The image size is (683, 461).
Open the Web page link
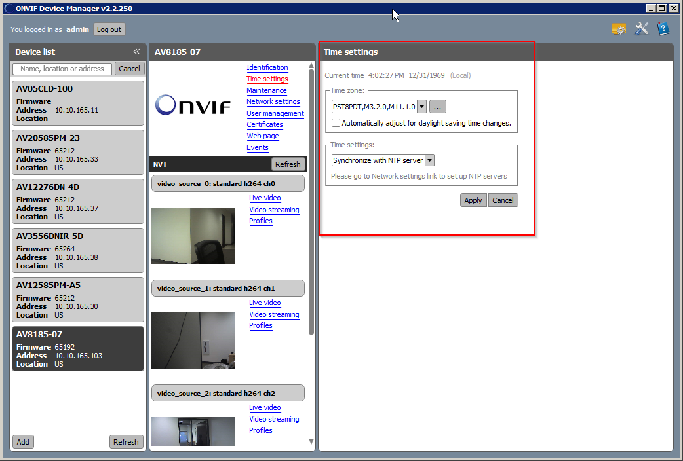point(263,136)
